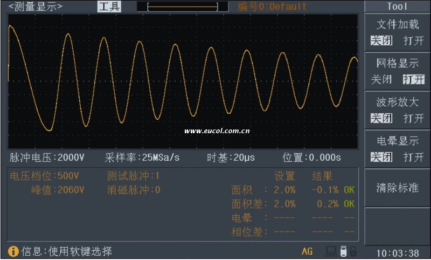431x260 pixels.
Task: Turn grid display off with 关闭 under 网格显示
Action: click(381, 79)
